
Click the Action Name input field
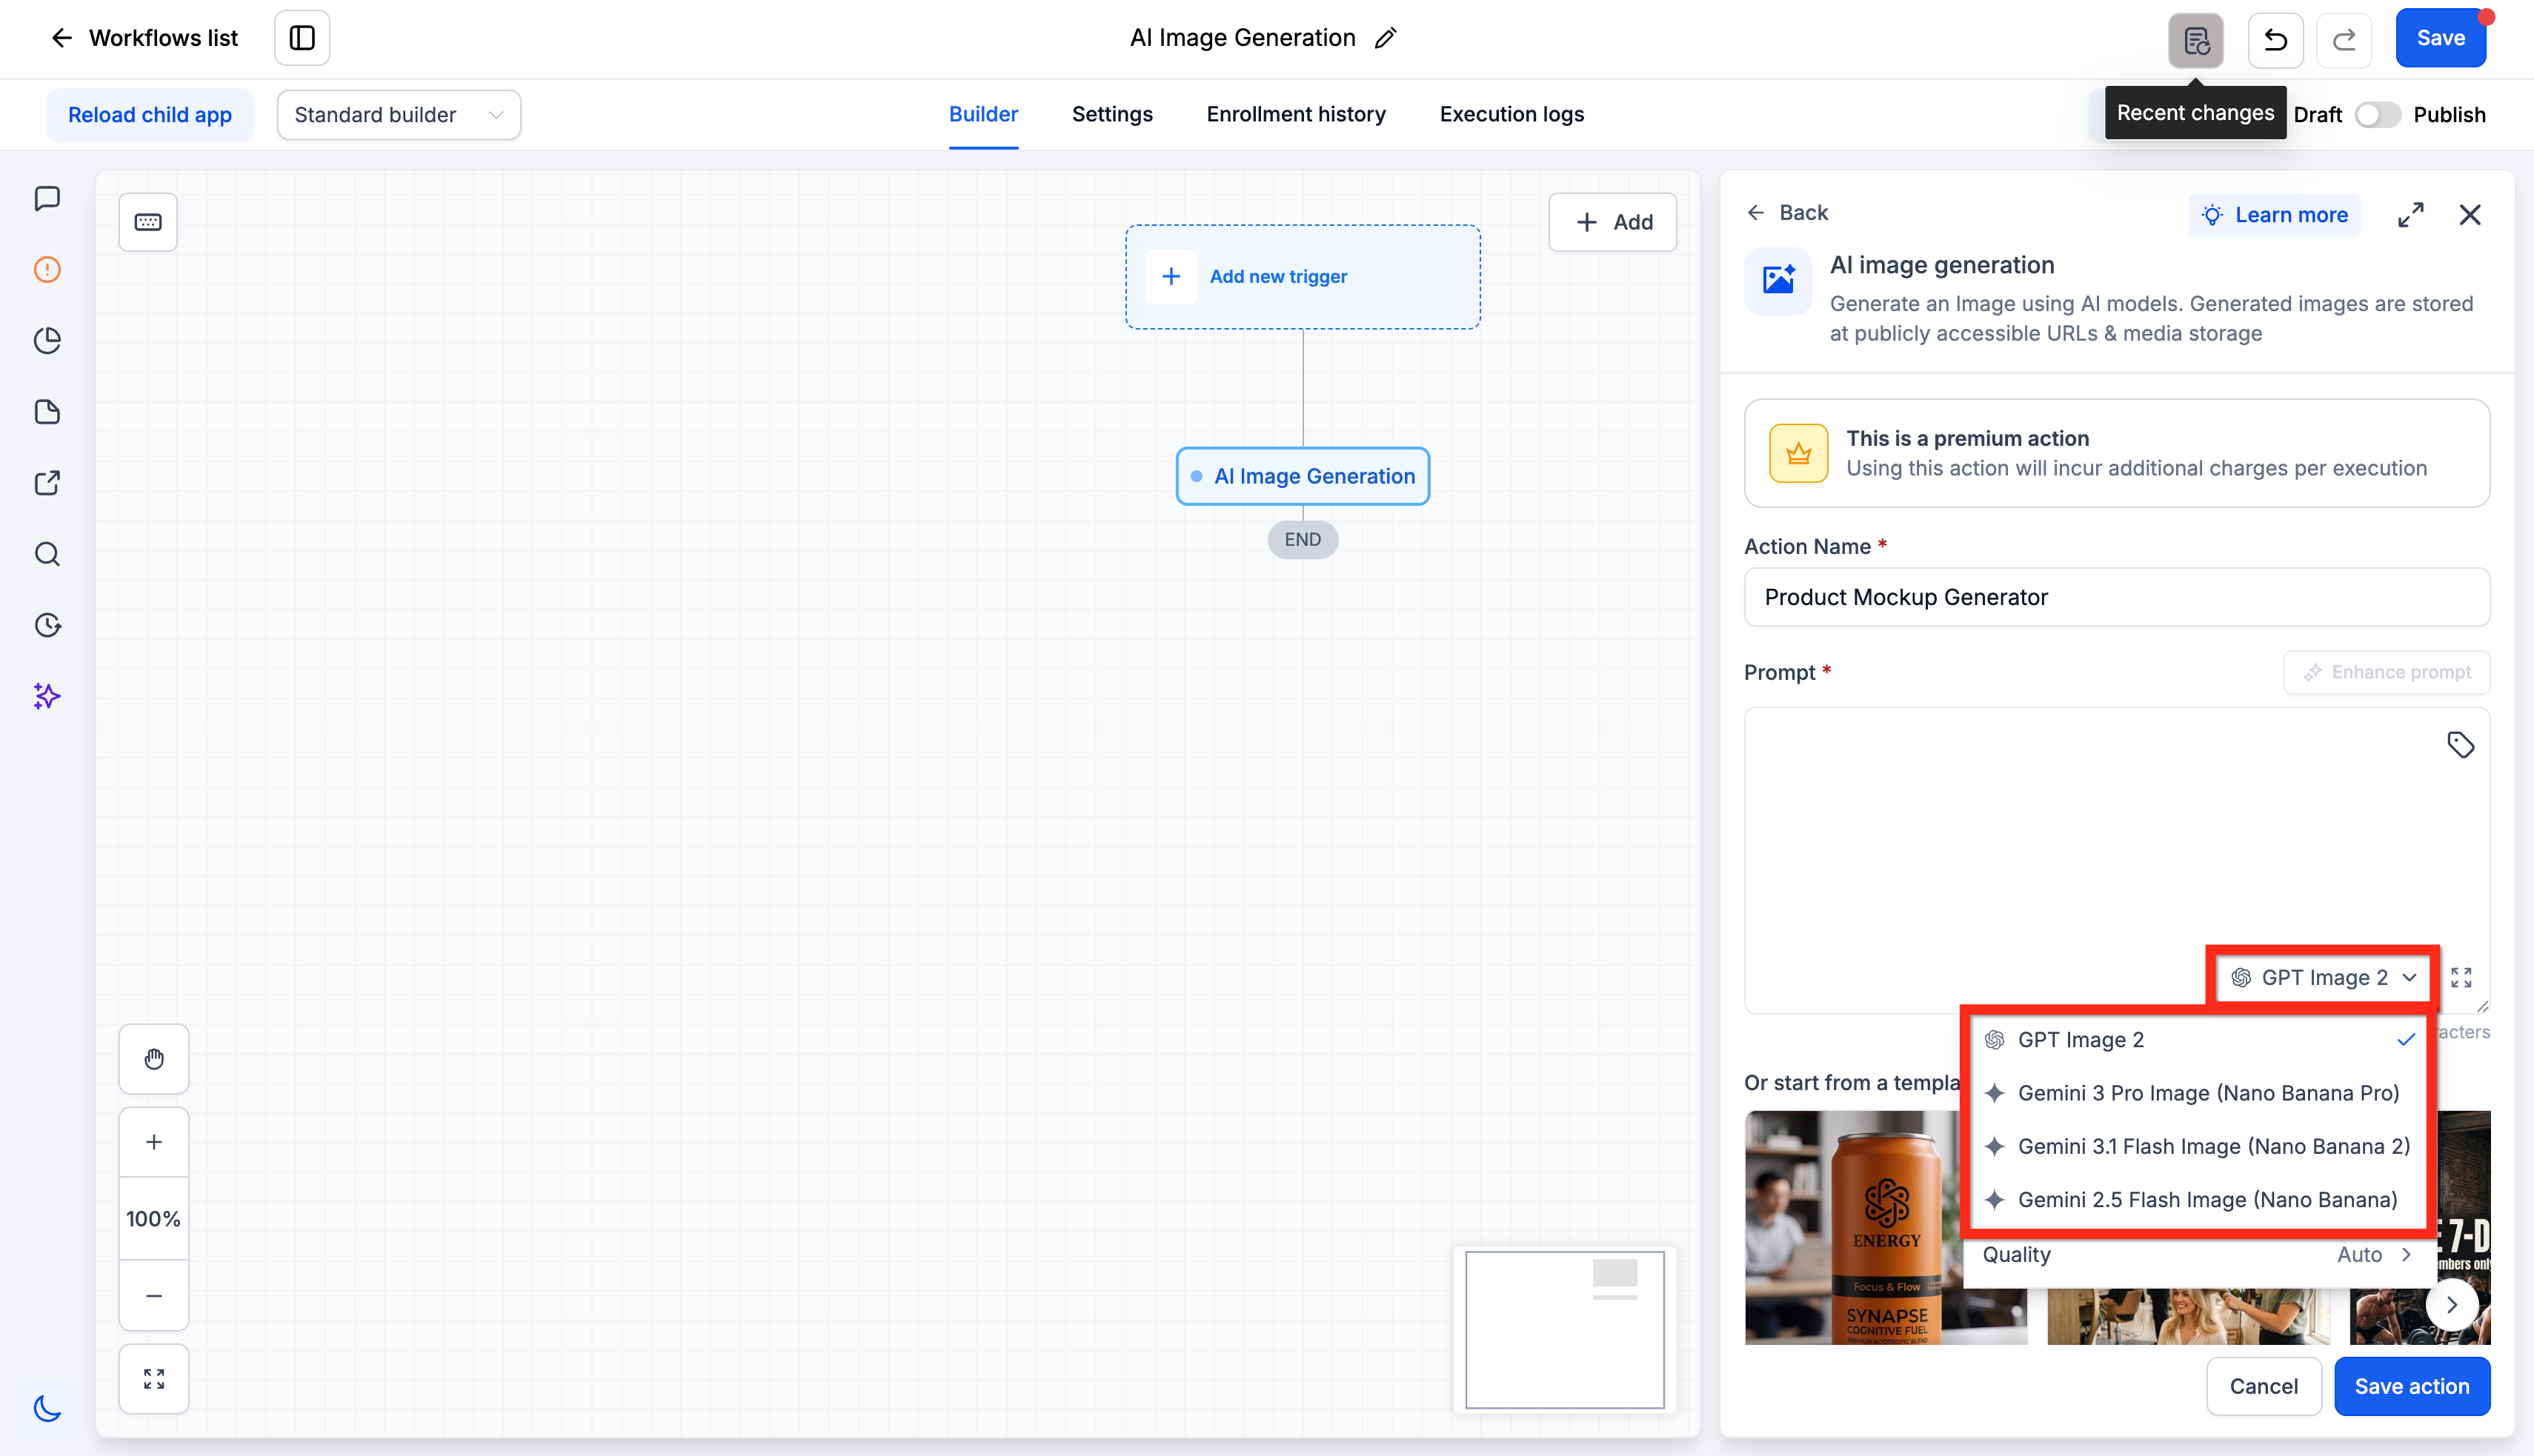coord(2117,597)
